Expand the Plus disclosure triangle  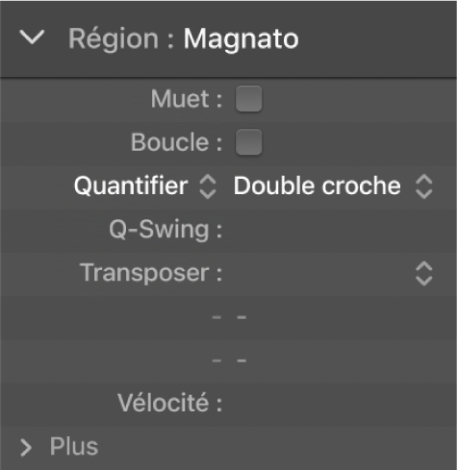pyautogui.click(x=26, y=447)
